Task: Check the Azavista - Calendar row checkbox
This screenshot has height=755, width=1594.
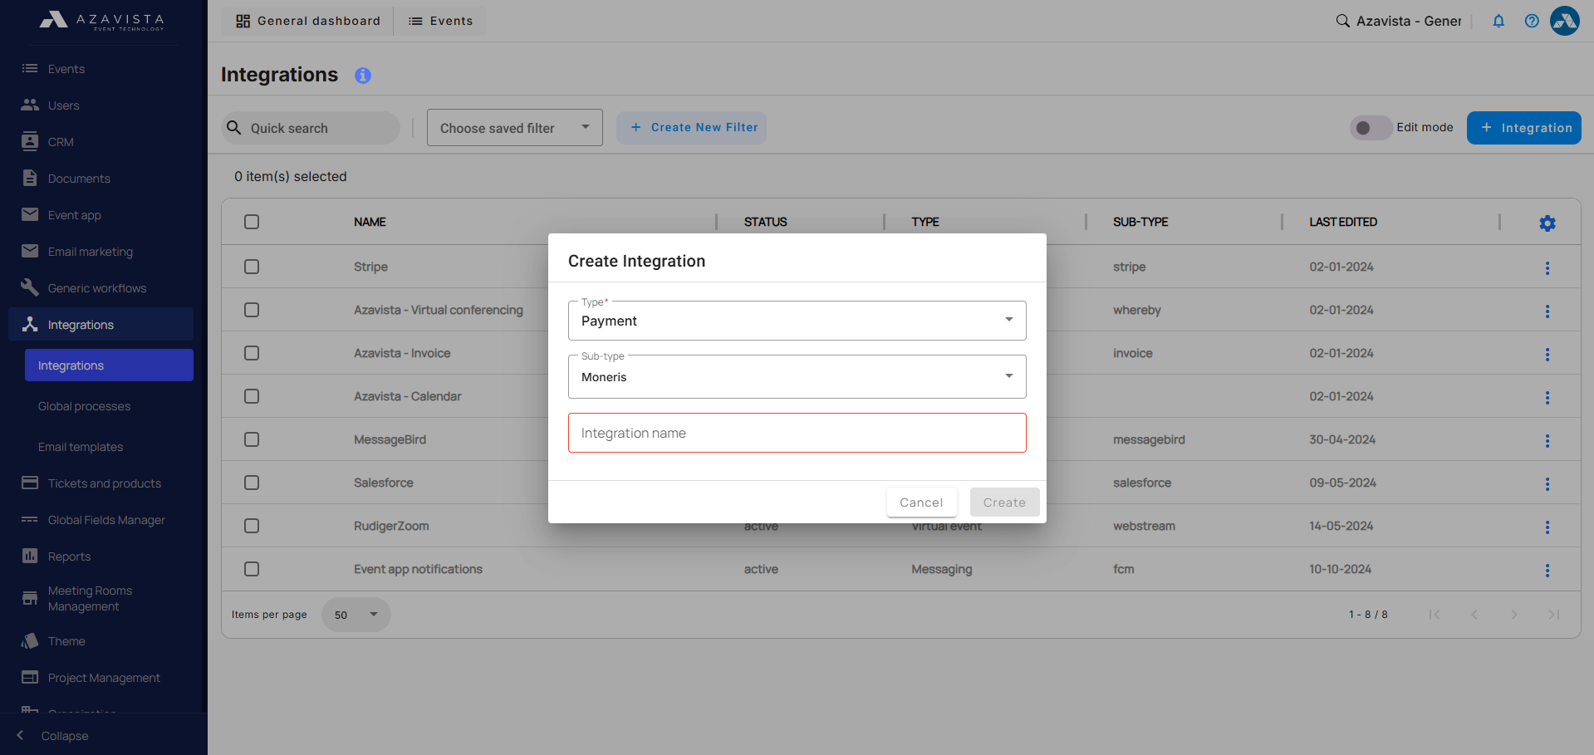Action: [252, 396]
